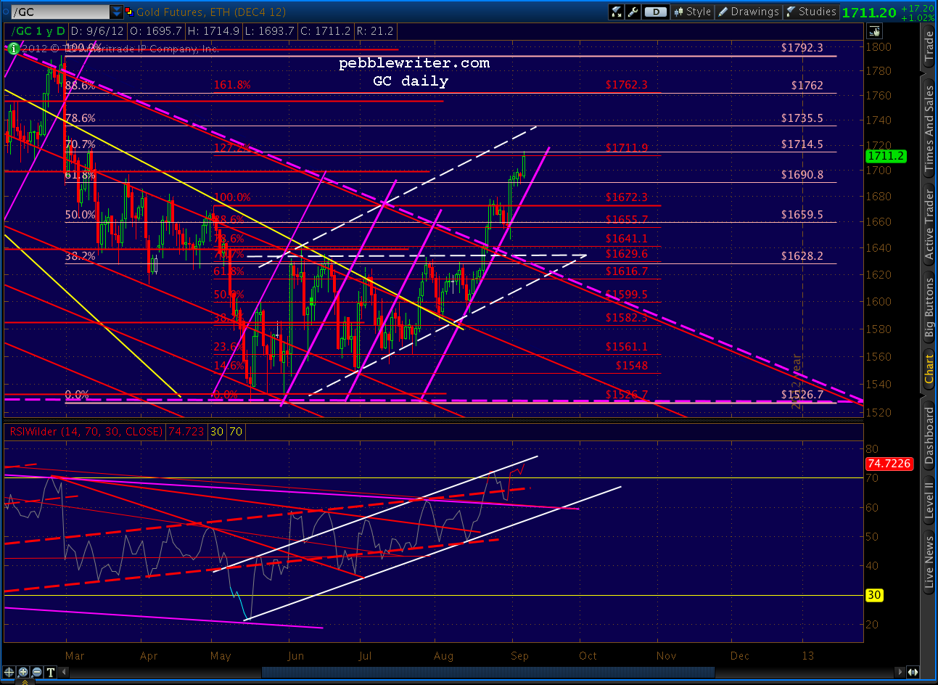Open the Active Trader side tab
The image size is (938, 685).
pyautogui.click(x=929, y=223)
